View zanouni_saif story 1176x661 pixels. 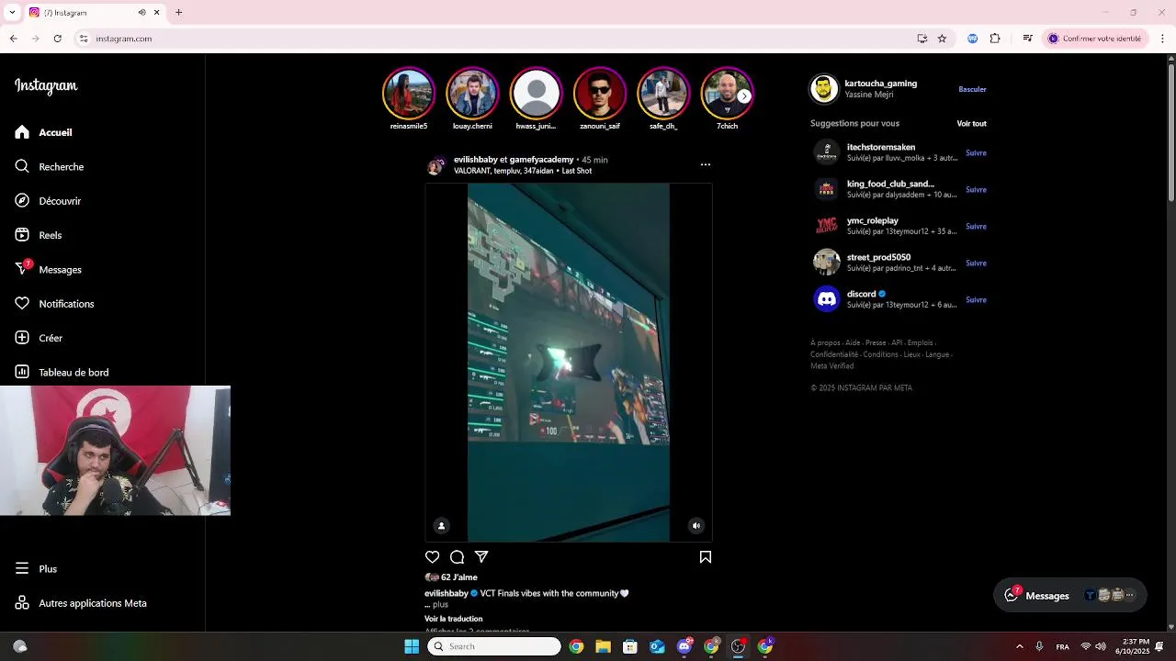(600, 94)
